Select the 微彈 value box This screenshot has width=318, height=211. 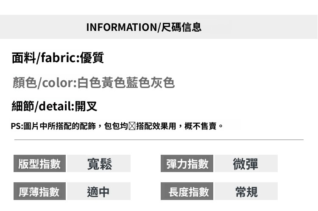pyautogui.click(x=246, y=164)
